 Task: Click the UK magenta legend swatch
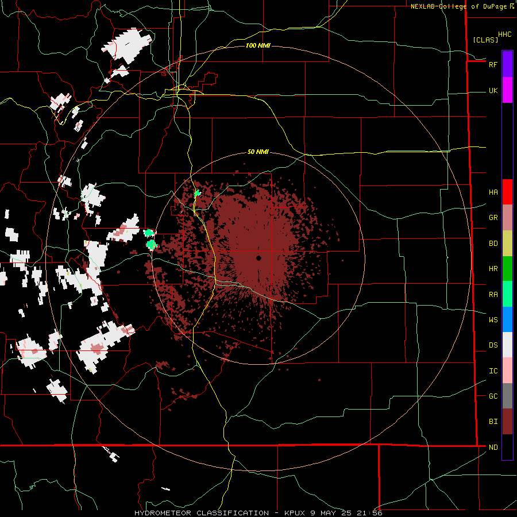click(507, 90)
